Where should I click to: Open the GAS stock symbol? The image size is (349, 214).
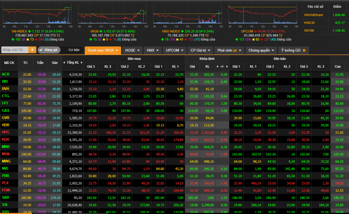[x=6, y=110]
